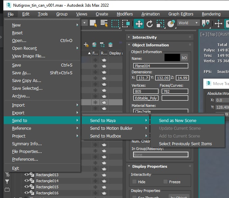The image size is (229, 198).
Task: Select the Move transform tool
Action: [139, 24]
